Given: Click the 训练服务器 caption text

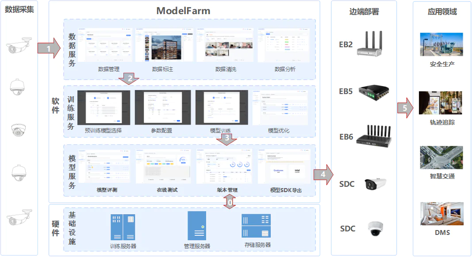Looking at the screenshot, I should pos(123,246).
